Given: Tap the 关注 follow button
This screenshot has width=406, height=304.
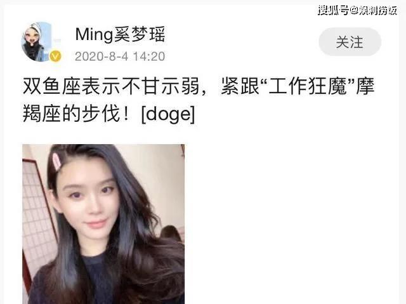Looking at the screenshot, I should pyautogui.click(x=350, y=42).
